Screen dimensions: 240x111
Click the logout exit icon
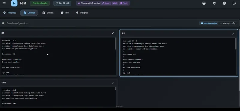pos(234,3)
